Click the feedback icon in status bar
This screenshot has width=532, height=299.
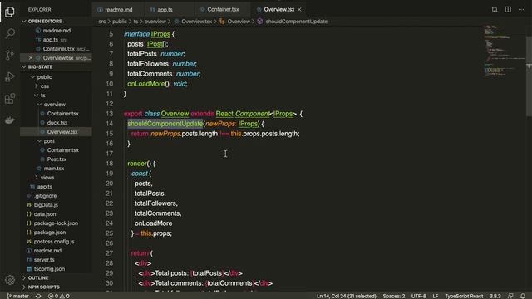(x=510, y=296)
